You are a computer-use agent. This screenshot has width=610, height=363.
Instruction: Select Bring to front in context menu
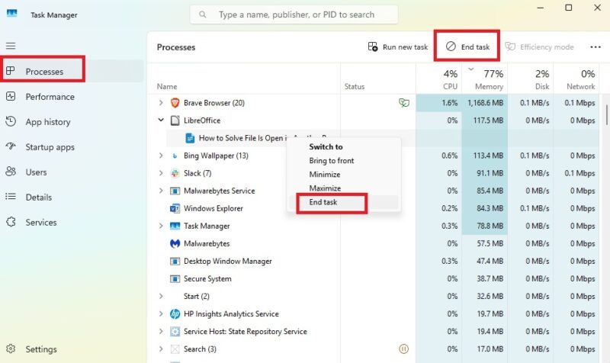click(x=332, y=161)
